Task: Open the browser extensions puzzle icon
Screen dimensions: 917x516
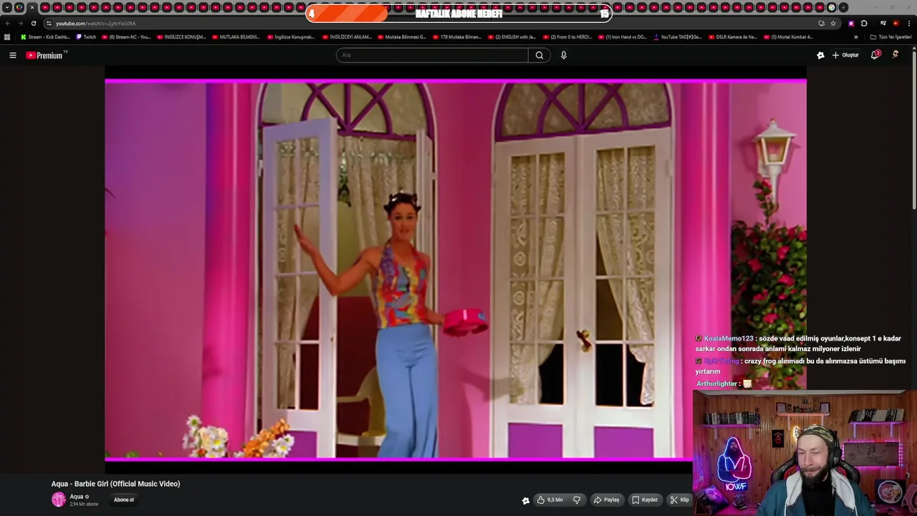Action: tap(864, 24)
